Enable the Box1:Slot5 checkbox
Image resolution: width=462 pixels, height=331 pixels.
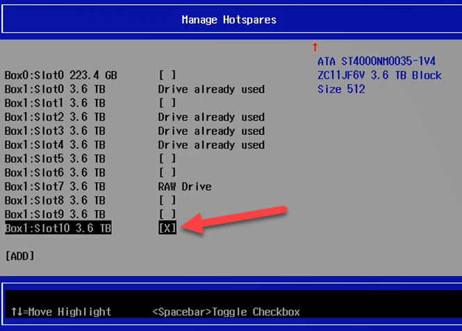[167, 159]
